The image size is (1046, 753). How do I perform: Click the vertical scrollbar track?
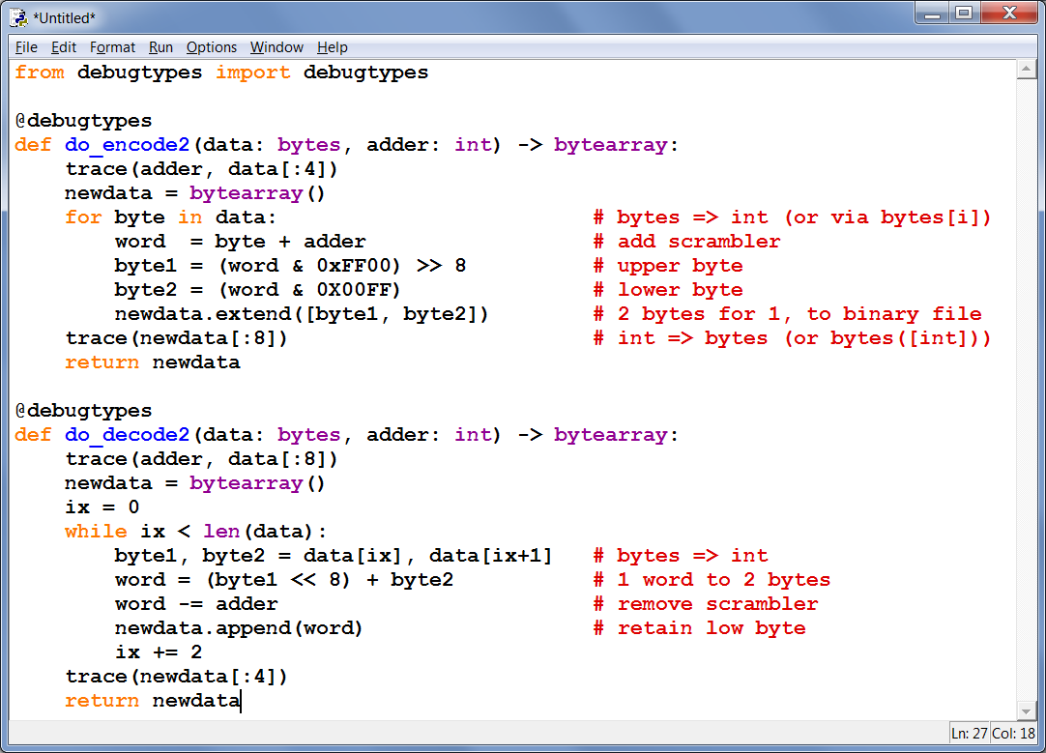click(x=1027, y=387)
